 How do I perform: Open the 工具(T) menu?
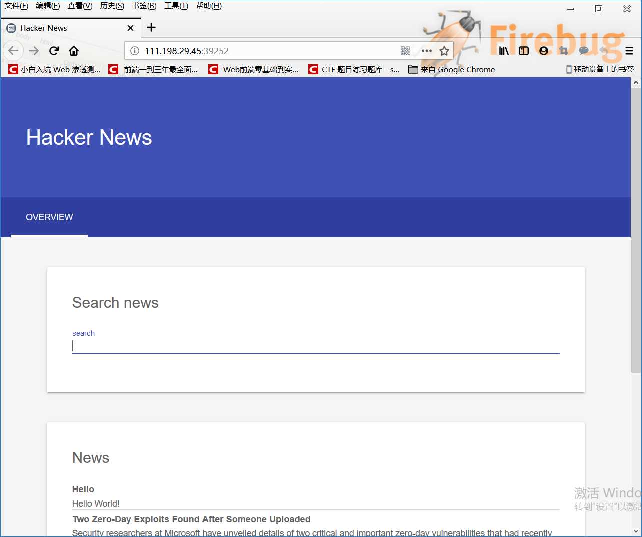(x=176, y=6)
